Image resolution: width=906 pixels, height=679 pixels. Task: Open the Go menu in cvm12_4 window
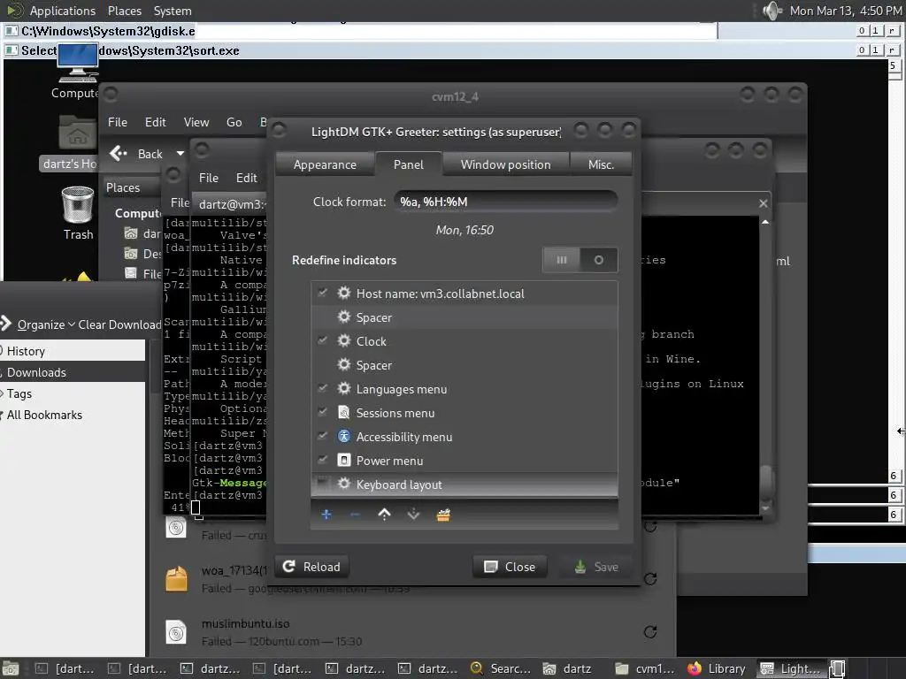point(234,122)
